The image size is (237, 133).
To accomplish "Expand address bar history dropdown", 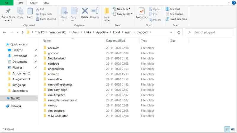I will pos(171,32).
